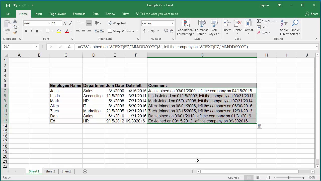Expand the formula bar

point(316,47)
